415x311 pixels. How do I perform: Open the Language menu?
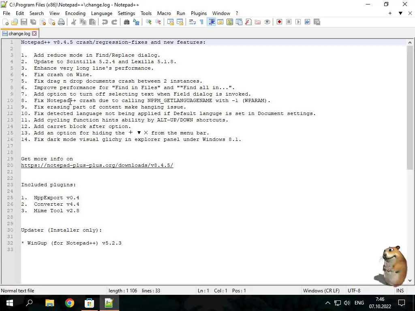point(102,13)
